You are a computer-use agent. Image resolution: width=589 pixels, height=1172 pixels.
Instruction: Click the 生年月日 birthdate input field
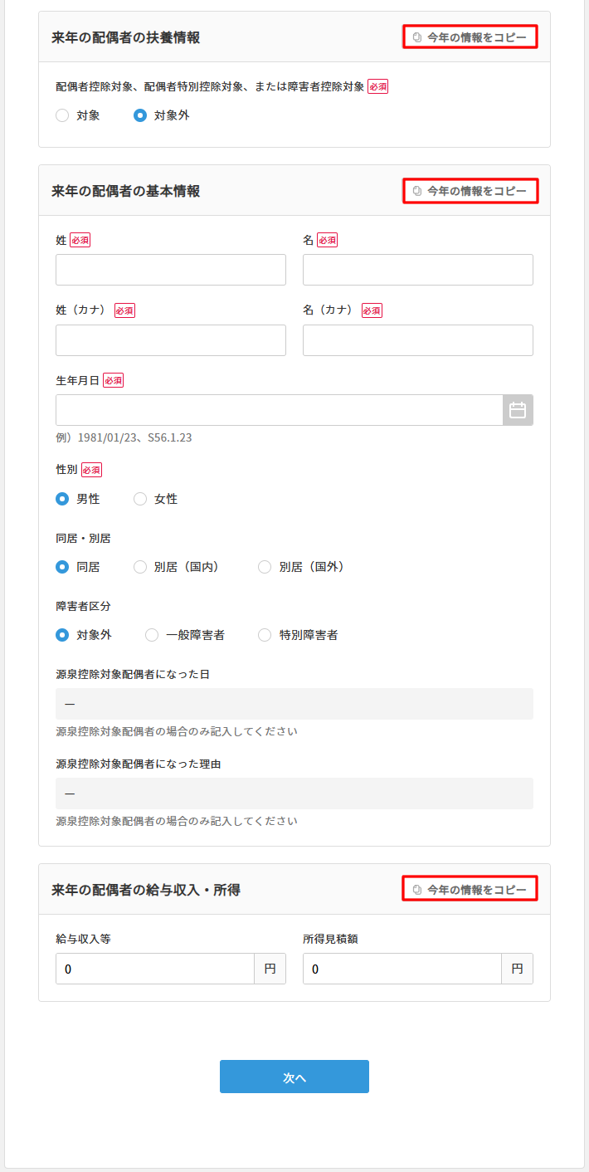(282, 409)
